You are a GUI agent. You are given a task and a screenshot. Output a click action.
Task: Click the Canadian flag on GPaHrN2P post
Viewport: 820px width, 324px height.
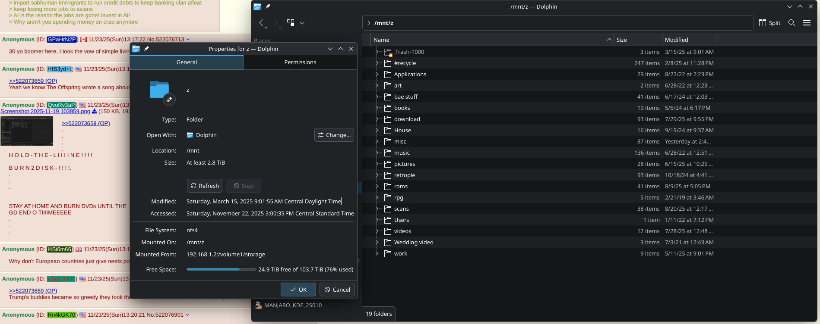coord(84,39)
